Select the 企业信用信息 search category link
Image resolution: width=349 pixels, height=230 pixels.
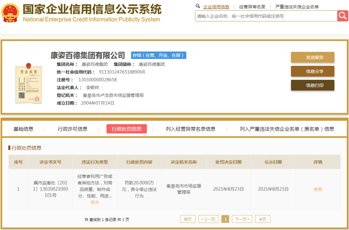216,7
